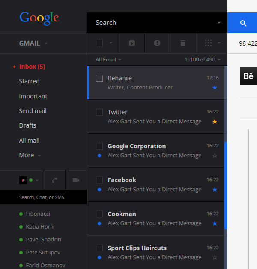Expand the GMAIL dropdown
Screen dimensions: 257x269
[x=46, y=43]
